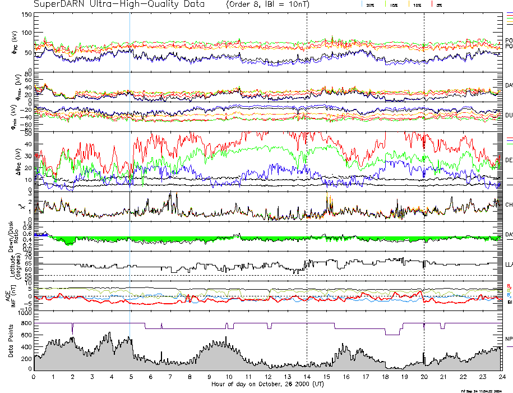Viewport: 513px width, 393px height.
Task: Click hour tick label '17' on x-axis
Action: (x=366, y=377)
